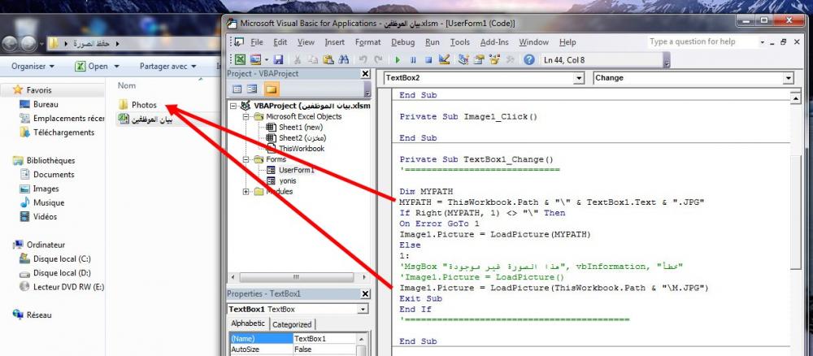This screenshot has width=813, height=356.
Task: Click View Code icon in Project panel
Action: (237, 89)
